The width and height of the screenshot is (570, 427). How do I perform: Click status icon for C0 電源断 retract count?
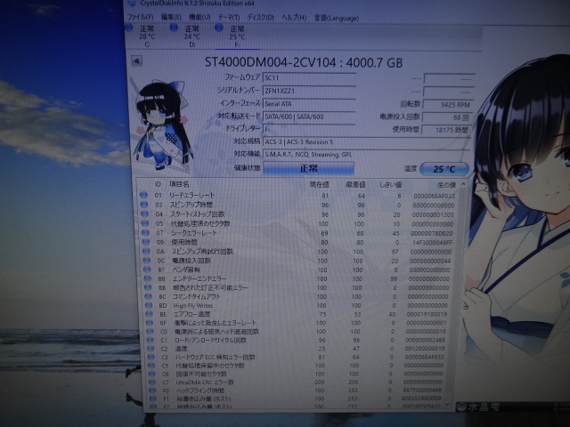click(150, 332)
